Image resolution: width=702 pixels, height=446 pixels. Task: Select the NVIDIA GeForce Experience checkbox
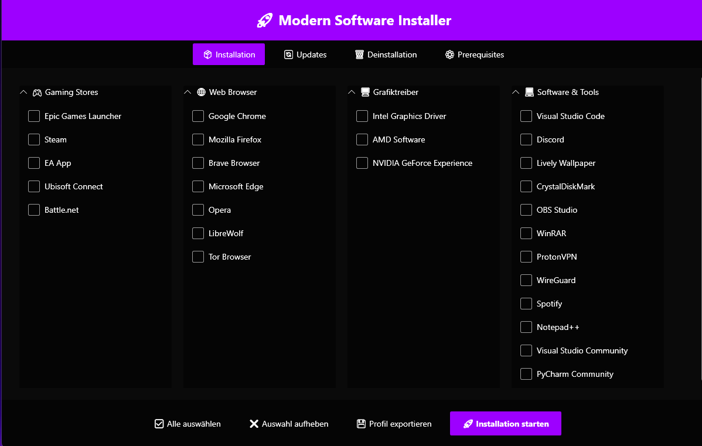click(x=362, y=163)
